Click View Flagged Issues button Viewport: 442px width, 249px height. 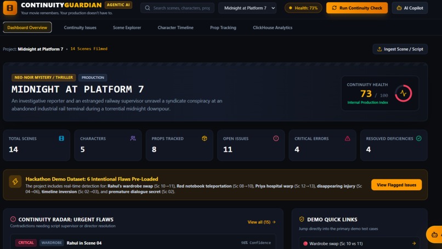coord(396,185)
